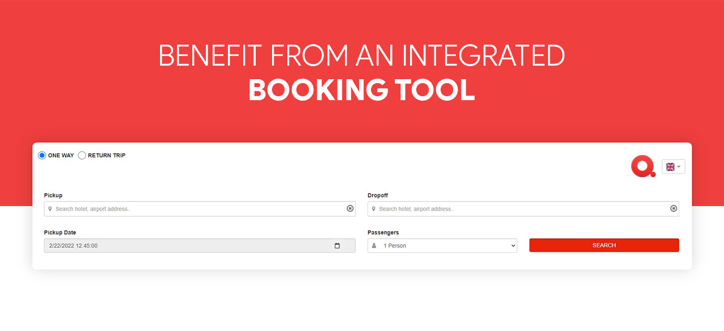Clear the Pickup field with its X icon
Screen dimensions: 724x331
(x=350, y=209)
